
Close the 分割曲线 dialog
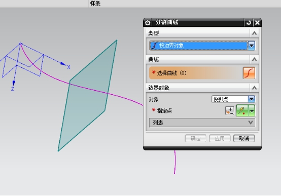click(x=257, y=23)
